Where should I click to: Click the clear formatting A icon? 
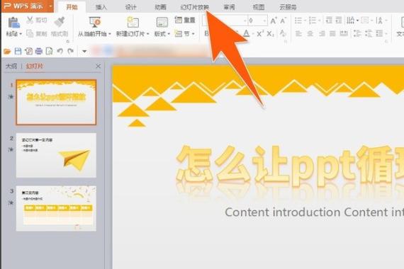[283, 33]
